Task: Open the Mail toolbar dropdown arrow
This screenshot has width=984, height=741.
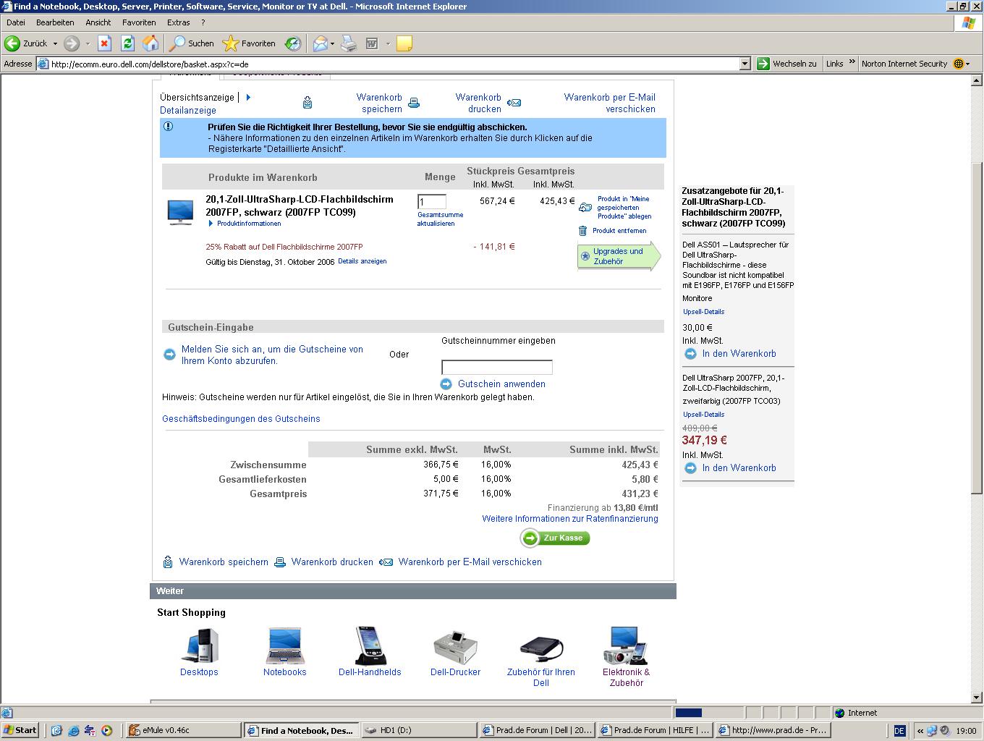Action: [x=333, y=43]
